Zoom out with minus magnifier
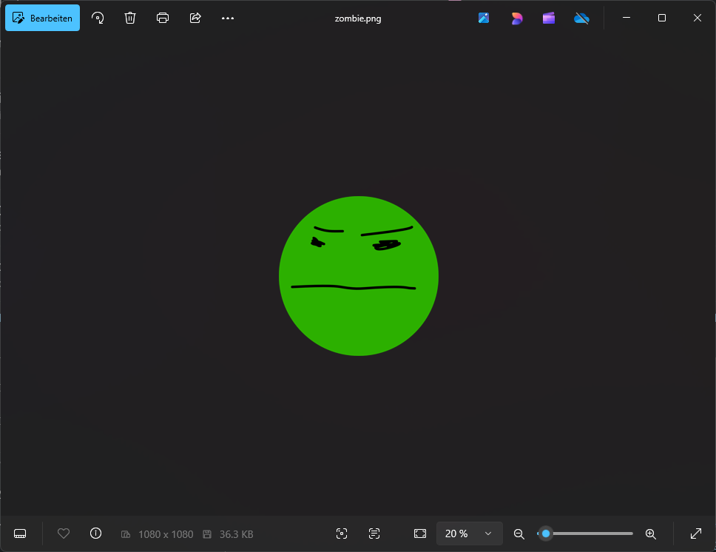 (x=519, y=534)
